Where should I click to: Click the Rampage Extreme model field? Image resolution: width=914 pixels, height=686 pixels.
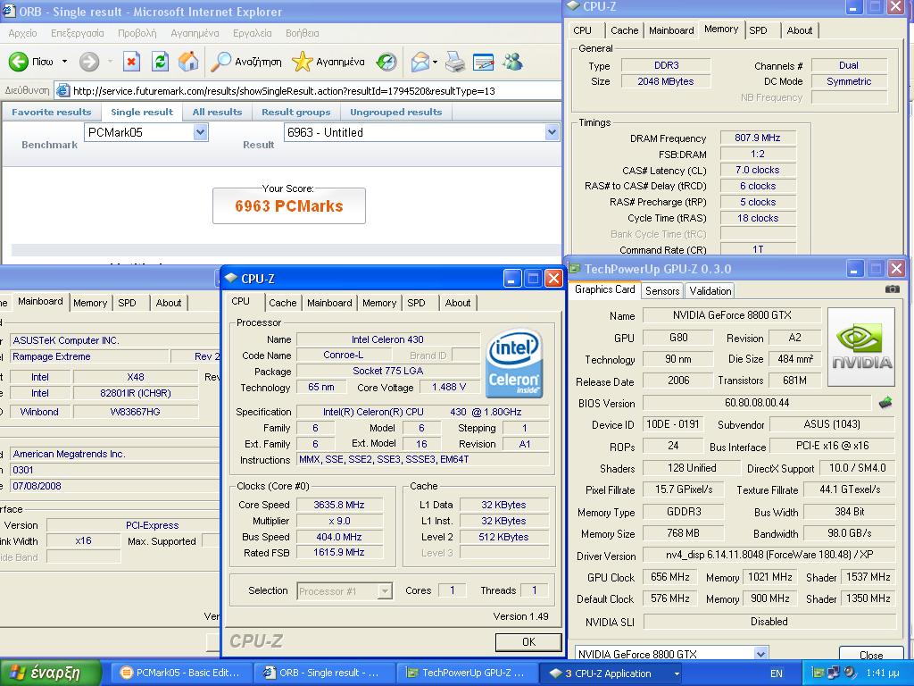(x=90, y=356)
